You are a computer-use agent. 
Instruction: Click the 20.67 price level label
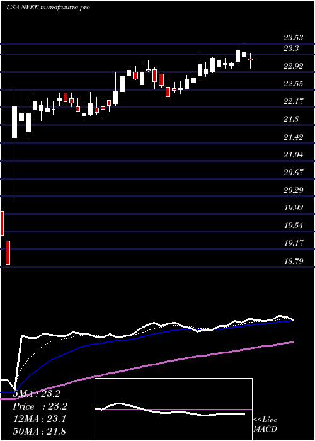click(x=293, y=173)
